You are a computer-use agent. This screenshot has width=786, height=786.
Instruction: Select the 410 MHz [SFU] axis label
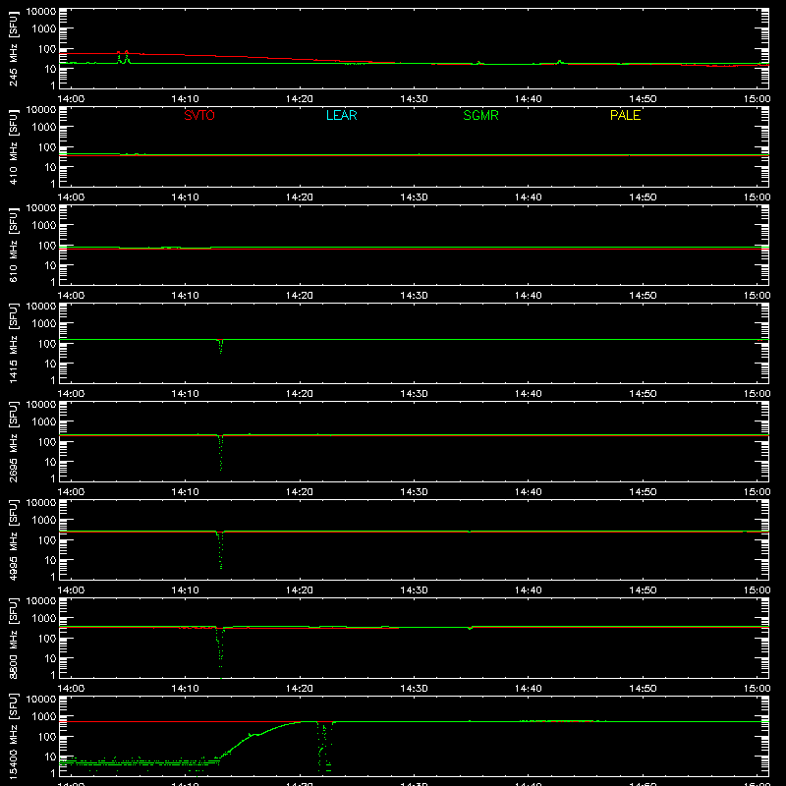tap(13, 146)
